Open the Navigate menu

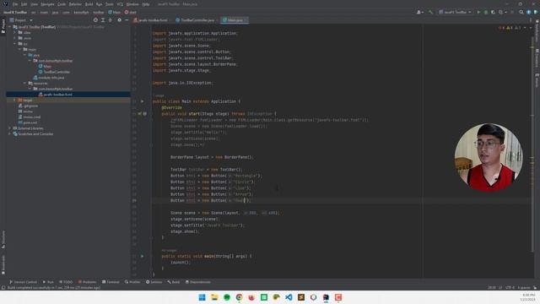click(47, 4)
